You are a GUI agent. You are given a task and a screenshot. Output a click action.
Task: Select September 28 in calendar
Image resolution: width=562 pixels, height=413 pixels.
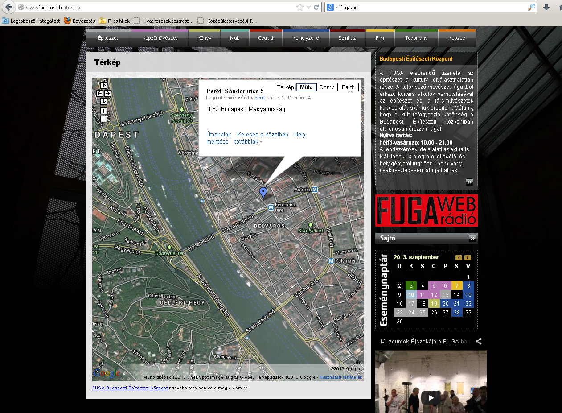(457, 312)
